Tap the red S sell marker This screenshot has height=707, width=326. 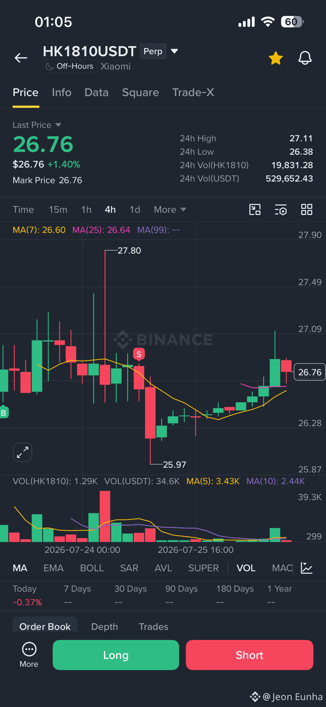point(139,354)
